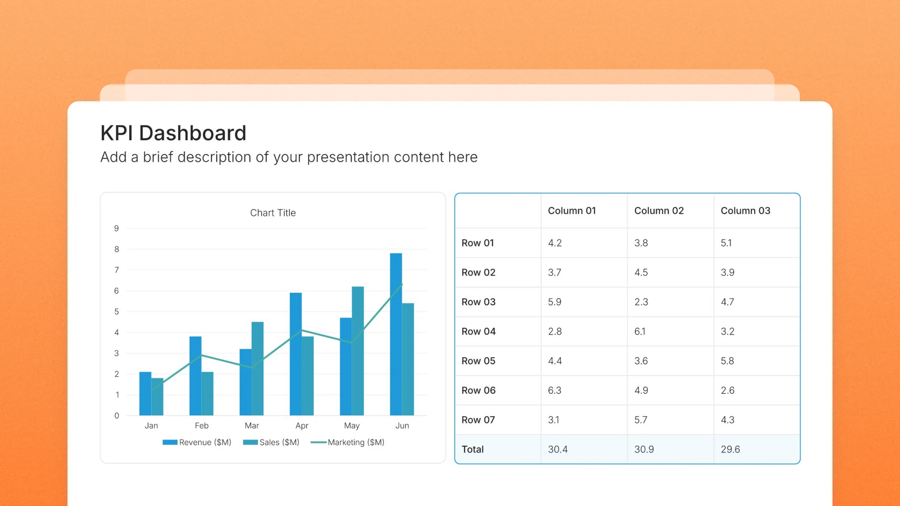Click the y-axis label 9
This screenshot has height=506, width=900.
pos(116,228)
